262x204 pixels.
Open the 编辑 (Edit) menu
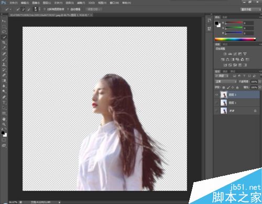tap(25, 3)
